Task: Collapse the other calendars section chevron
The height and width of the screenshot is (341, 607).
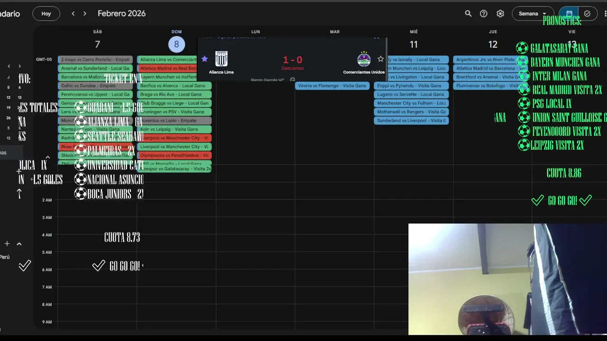Action: coord(19,243)
